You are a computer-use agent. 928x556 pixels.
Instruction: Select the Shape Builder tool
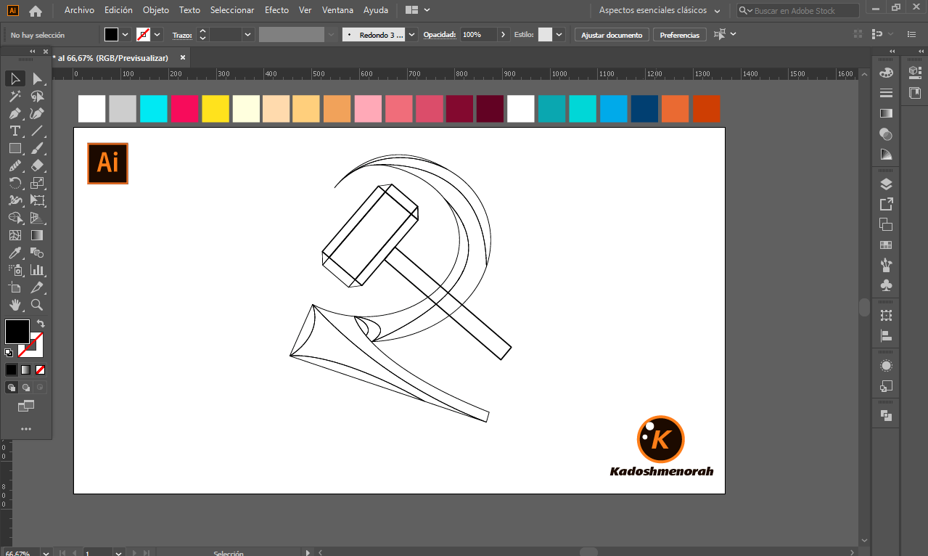15,218
